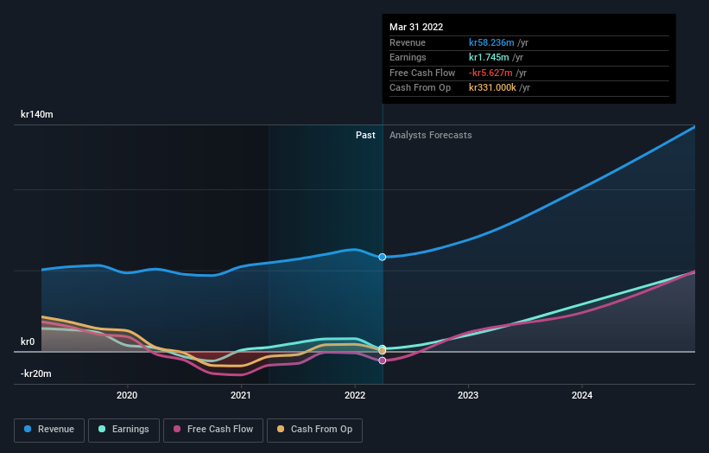Screen dimensions: 709x453
Task: Click the Revenue row label in tooltip
Action: pyautogui.click(x=408, y=42)
